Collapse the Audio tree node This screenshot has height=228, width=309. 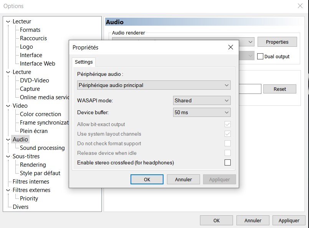(8, 139)
